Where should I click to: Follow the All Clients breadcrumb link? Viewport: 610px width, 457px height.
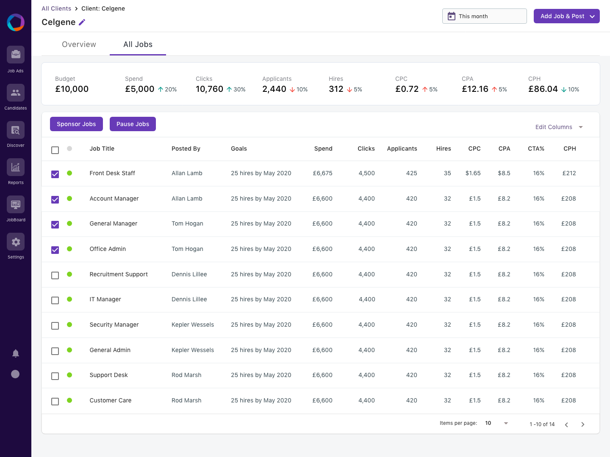(56, 8)
